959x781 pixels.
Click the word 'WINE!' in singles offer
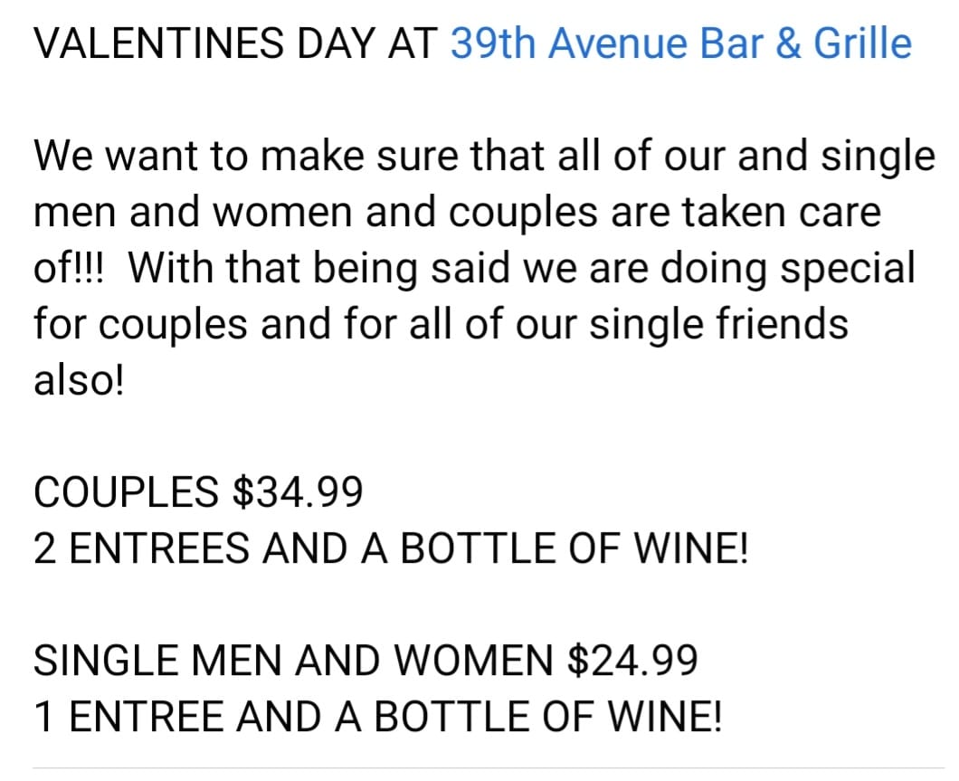665,716
